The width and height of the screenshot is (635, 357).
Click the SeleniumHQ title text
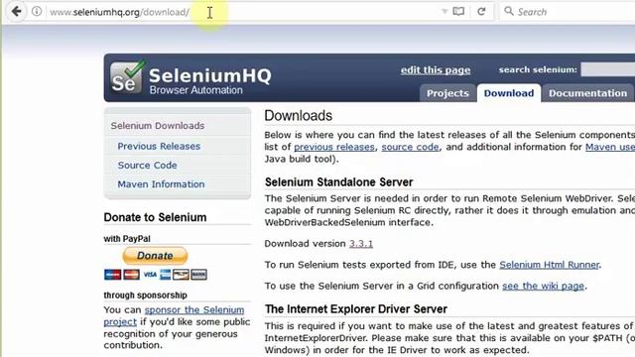tap(210, 75)
